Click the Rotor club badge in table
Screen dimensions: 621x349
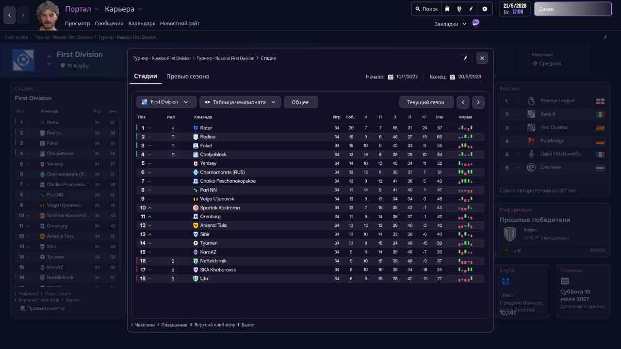(x=196, y=128)
